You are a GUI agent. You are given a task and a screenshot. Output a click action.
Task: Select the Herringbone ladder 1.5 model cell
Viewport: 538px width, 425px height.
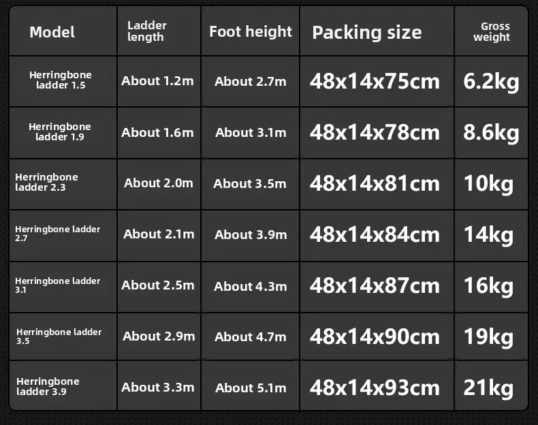pos(63,81)
